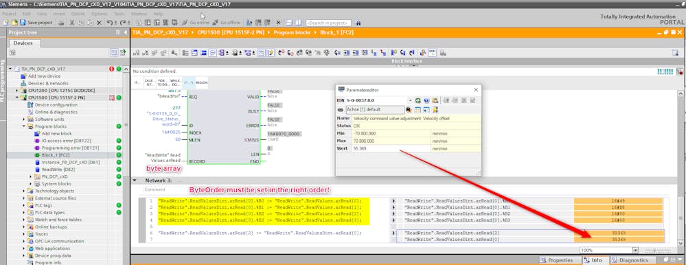Open the Options menu

pos(100,14)
